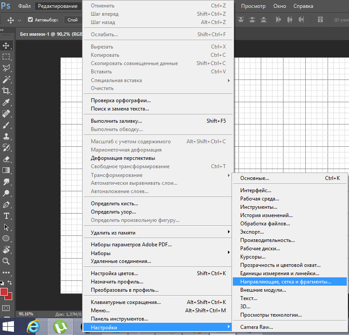The width and height of the screenshot is (349, 335).
Task: Open uTorrent from the taskbar
Action: pyautogui.click(x=60, y=327)
